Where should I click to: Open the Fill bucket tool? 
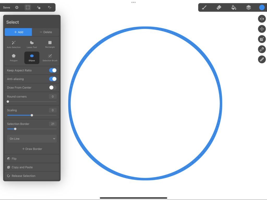[234, 7]
